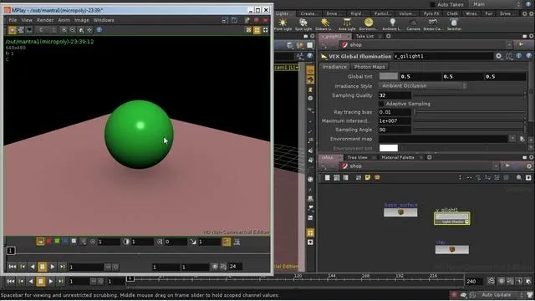The image size is (535, 301).
Task: Open the Main take dropdown
Action: (x=496, y=4)
